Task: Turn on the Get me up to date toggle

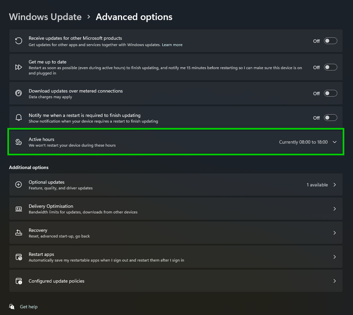Action: pos(330,67)
